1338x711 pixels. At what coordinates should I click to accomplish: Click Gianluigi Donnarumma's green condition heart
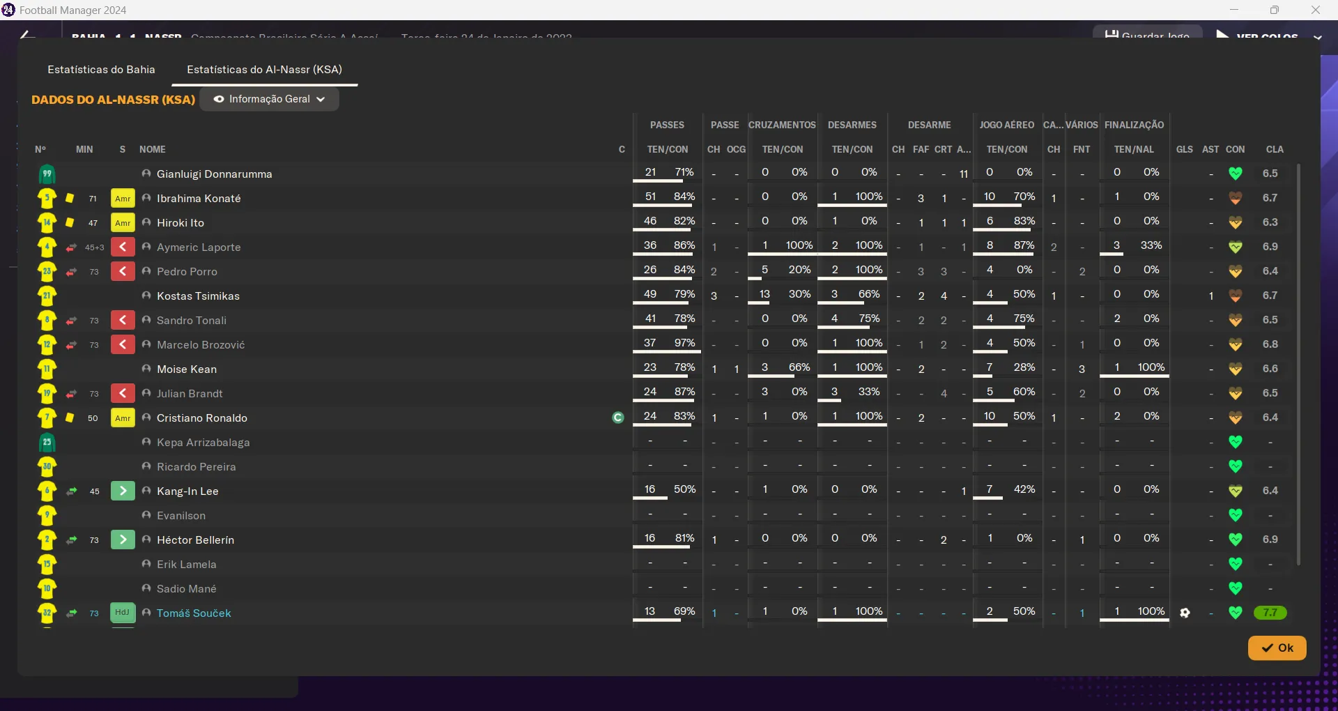click(1236, 174)
